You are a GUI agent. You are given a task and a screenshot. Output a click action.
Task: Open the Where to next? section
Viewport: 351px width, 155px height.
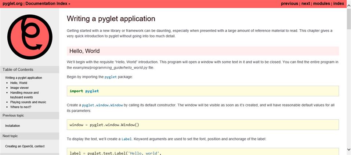coord(21,107)
